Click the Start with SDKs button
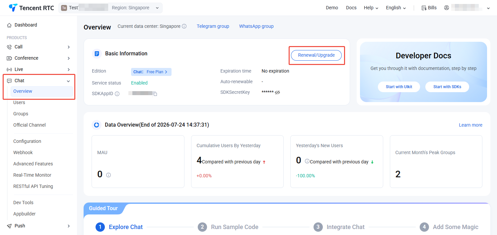 pos(447,87)
